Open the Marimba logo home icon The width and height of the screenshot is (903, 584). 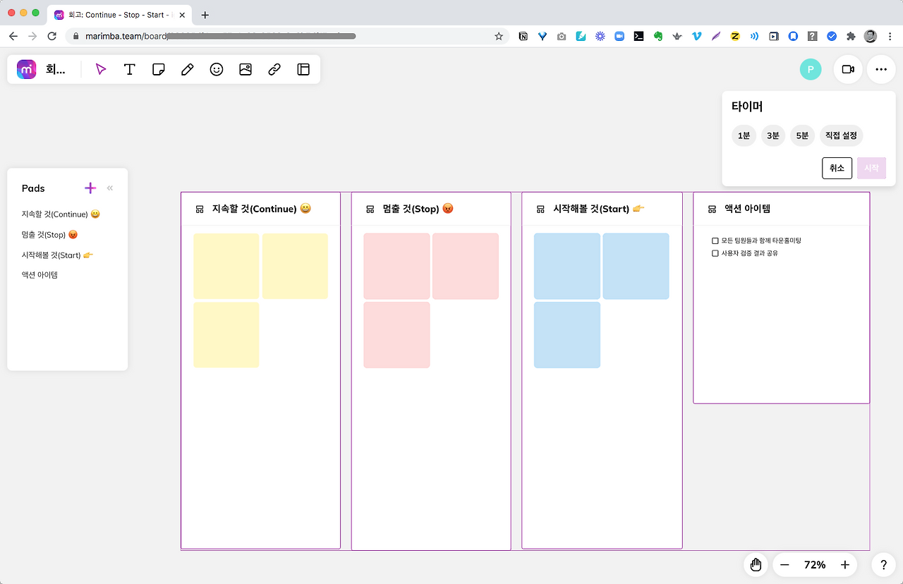(27, 69)
